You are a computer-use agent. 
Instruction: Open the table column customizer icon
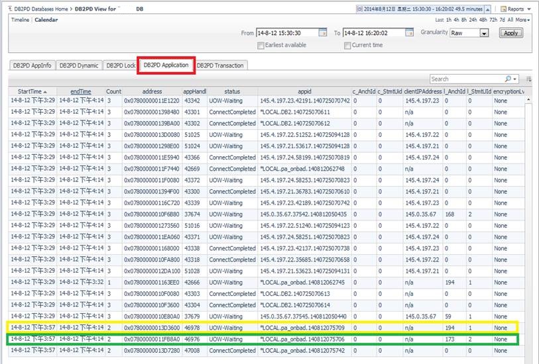tap(528, 79)
